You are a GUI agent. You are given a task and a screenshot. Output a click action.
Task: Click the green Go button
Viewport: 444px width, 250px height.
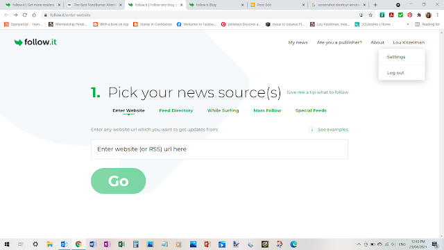point(119,181)
